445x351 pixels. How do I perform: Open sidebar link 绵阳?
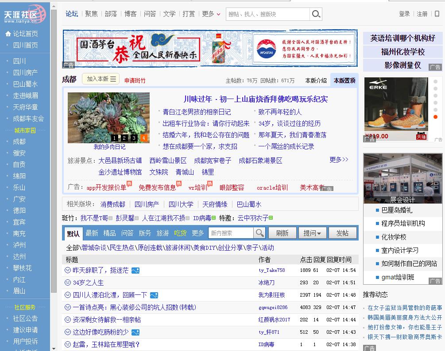coord(19,176)
